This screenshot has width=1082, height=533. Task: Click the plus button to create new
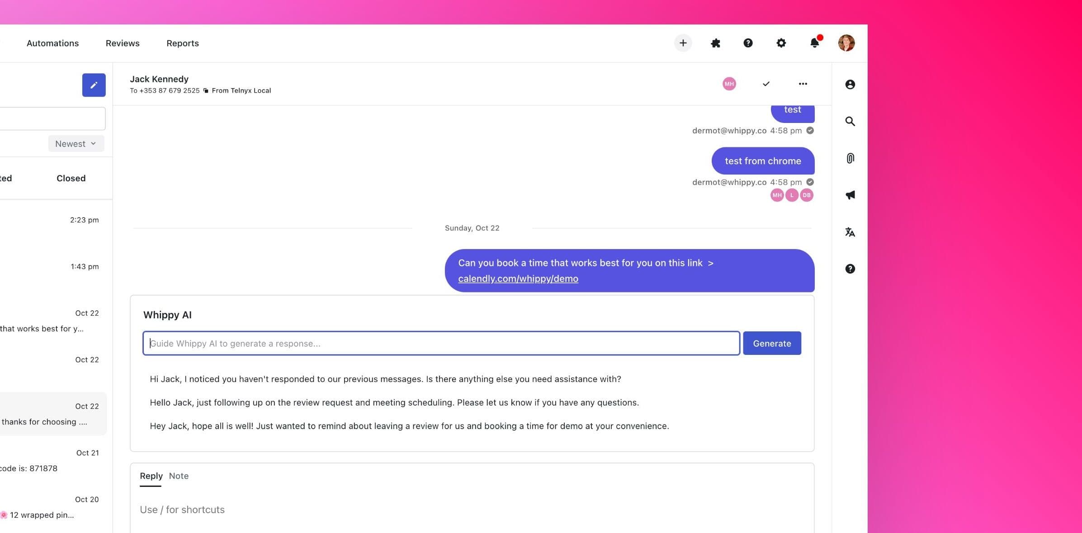(x=683, y=43)
